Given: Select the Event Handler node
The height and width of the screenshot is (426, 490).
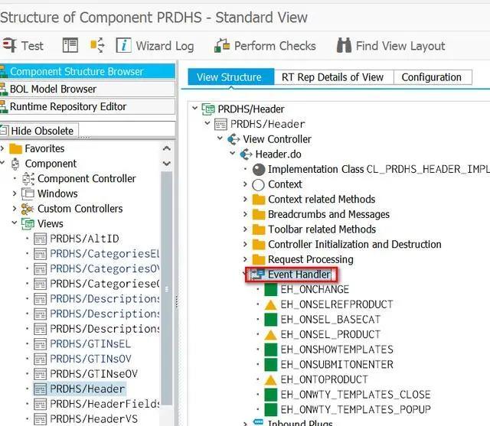Looking at the screenshot, I should coord(299,275).
